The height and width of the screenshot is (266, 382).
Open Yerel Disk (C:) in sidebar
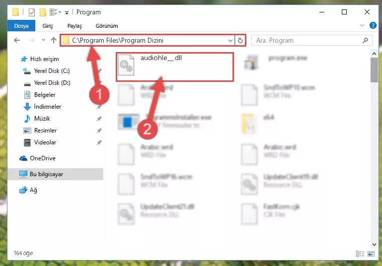(x=52, y=71)
